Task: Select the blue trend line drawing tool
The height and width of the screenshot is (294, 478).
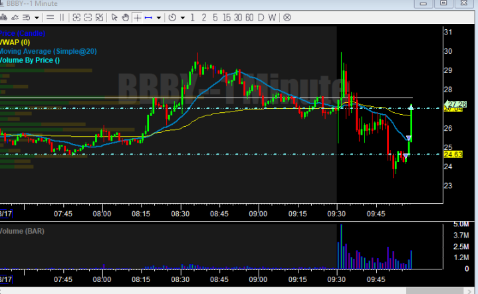Action: 148,18
